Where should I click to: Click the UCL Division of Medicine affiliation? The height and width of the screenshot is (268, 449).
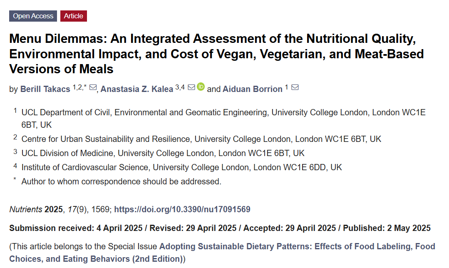coord(163,153)
